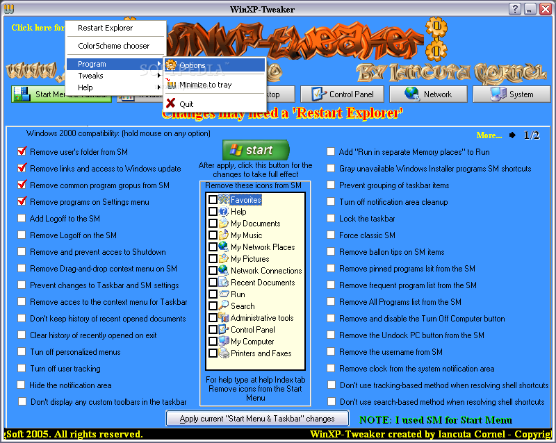Select Restart Explorer menu entry
Viewport: 556px width, 443px height.
115,28
